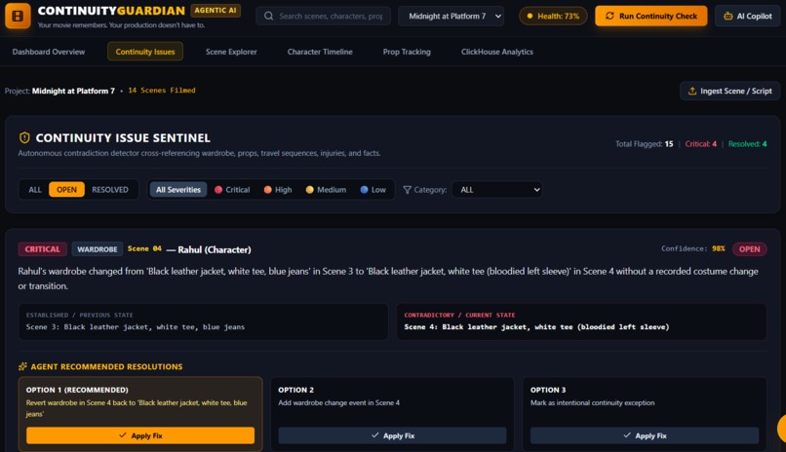Open the Category ALL dropdown
The height and width of the screenshot is (452, 786).
coord(496,190)
